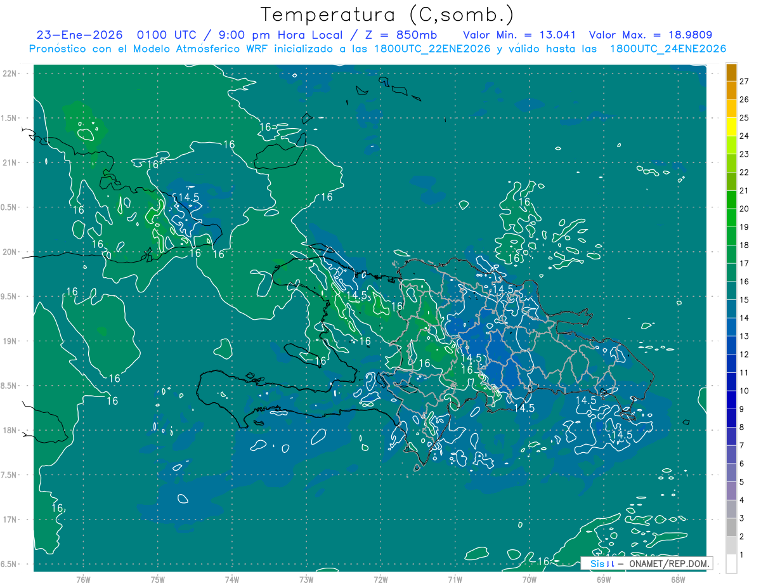Click the '13' value on the color legend
This screenshot has height=588, width=761.
pyautogui.click(x=745, y=336)
